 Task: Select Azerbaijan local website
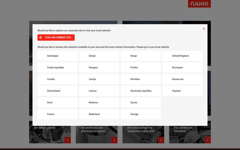tap(57, 56)
